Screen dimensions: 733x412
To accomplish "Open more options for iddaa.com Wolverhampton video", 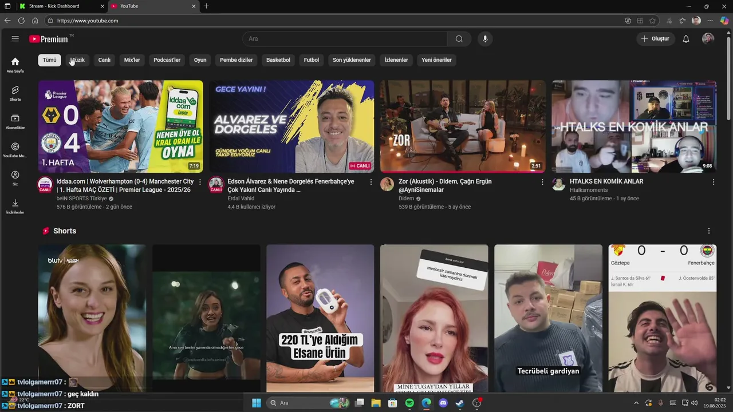I will 200,182.
